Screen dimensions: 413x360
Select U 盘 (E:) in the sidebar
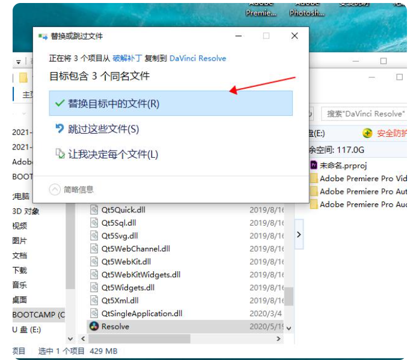point(28,329)
